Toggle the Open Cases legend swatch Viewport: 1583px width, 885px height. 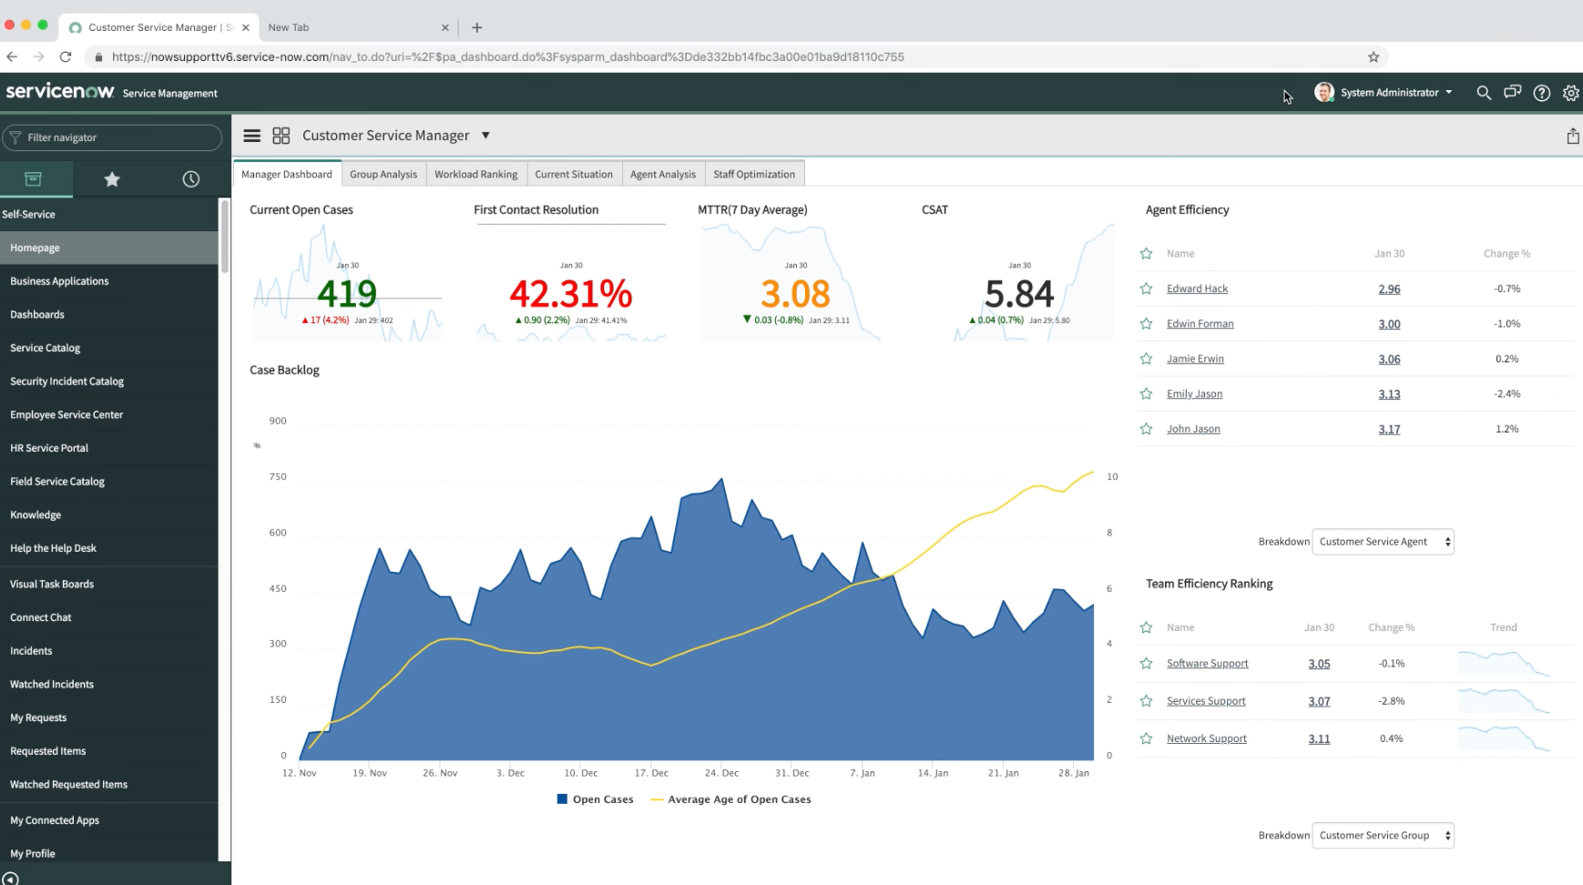coord(562,799)
